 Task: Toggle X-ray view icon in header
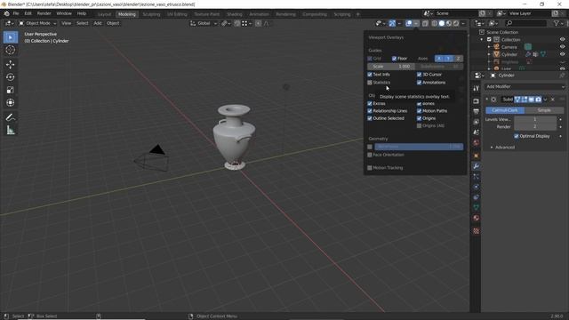(x=425, y=24)
